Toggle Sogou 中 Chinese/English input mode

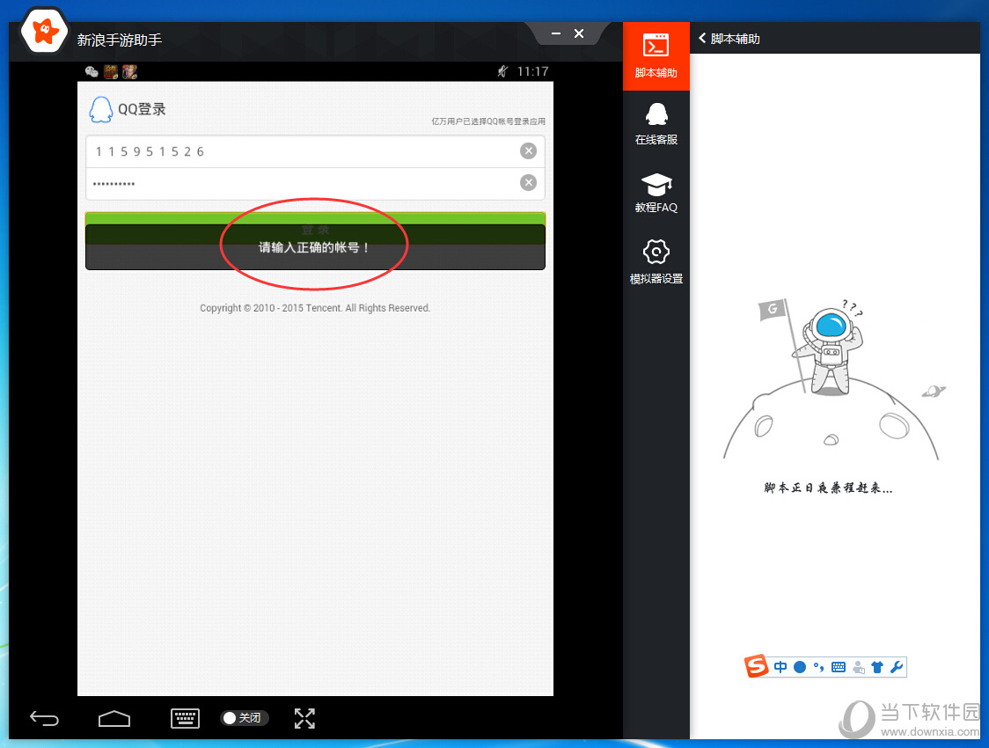[x=780, y=667]
